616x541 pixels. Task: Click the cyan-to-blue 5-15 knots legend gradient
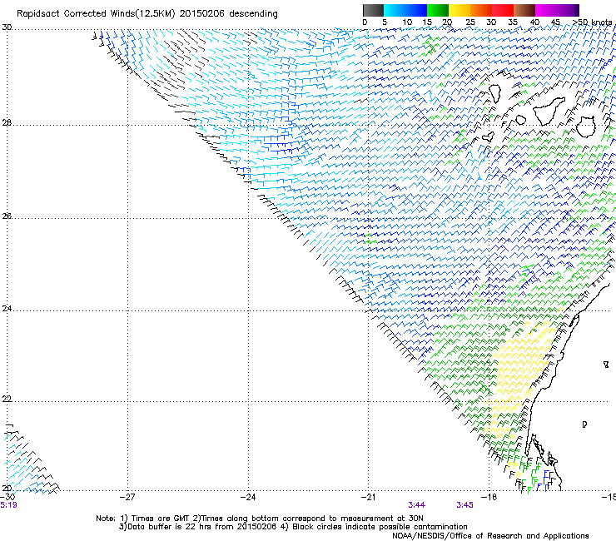[x=405, y=10]
